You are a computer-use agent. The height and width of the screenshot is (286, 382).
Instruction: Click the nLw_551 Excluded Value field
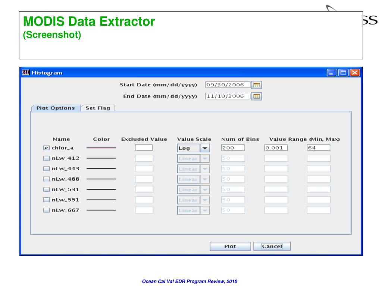144,200
